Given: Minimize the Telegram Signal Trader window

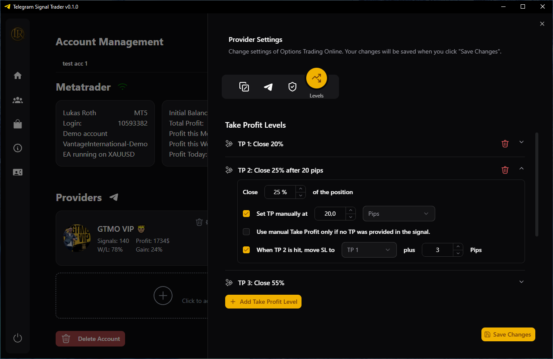Looking at the screenshot, I should click(503, 6).
